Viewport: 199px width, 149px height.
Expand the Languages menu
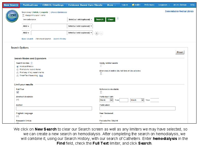click(164, 5)
